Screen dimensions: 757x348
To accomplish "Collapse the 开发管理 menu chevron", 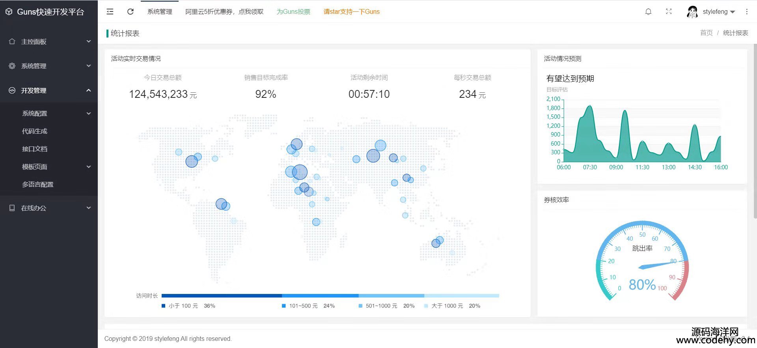I will click(x=89, y=90).
